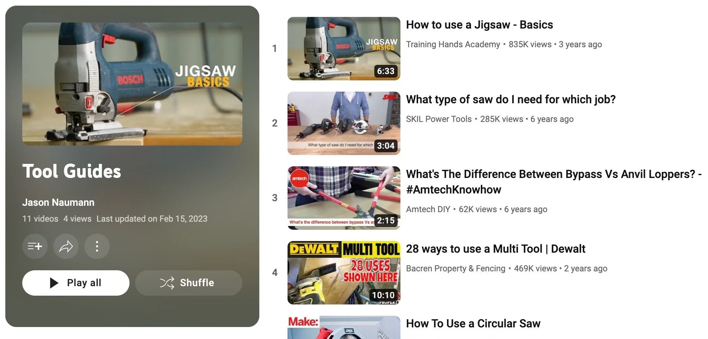This screenshot has width=708, height=339.
Task: Click the '11 videos' count text
Action: (x=40, y=219)
